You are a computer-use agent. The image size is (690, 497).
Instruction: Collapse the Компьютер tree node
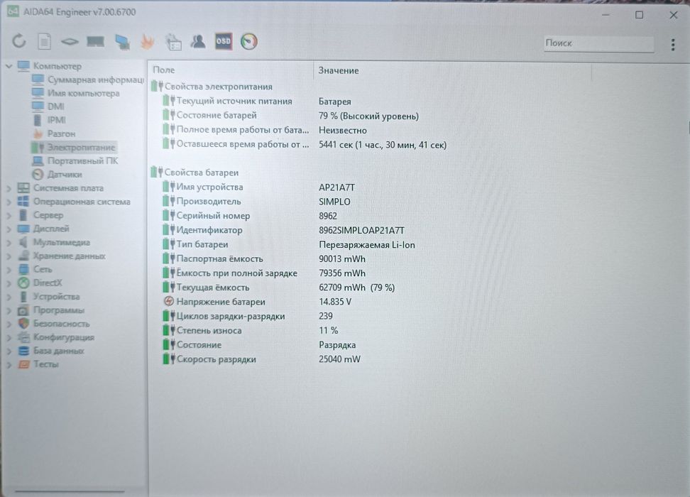coord(9,66)
